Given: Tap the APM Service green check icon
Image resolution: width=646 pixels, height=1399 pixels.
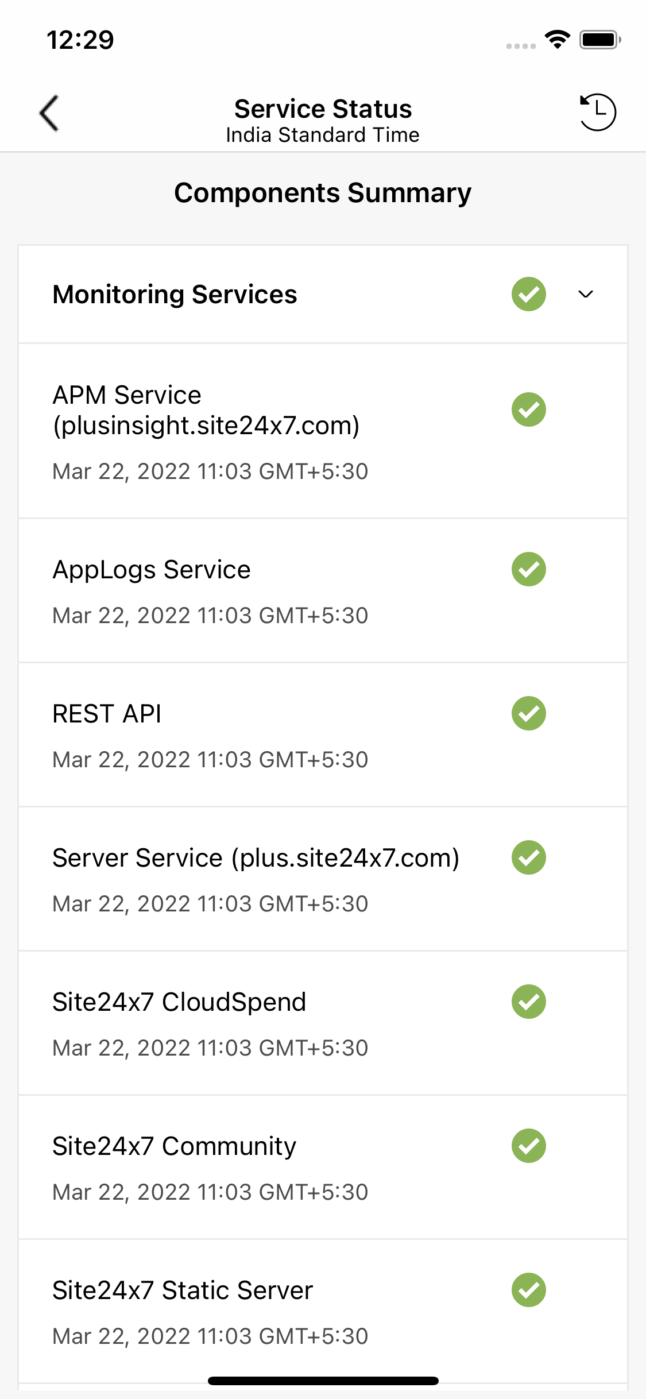Looking at the screenshot, I should pyautogui.click(x=528, y=409).
